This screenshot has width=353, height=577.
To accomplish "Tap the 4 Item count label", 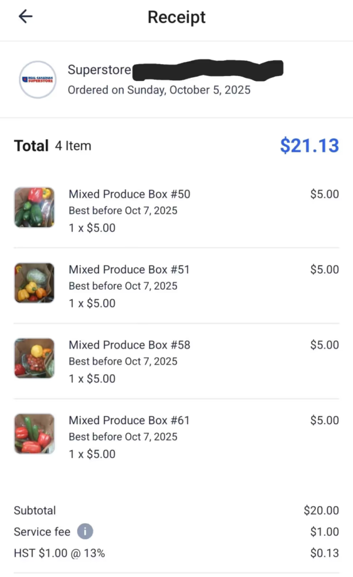I will point(73,146).
